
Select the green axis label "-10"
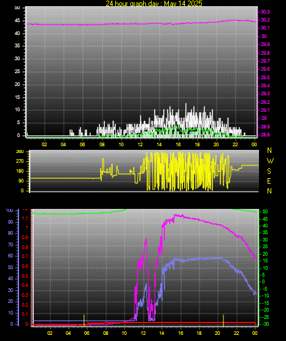pyautogui.click(x=265, y=296)
